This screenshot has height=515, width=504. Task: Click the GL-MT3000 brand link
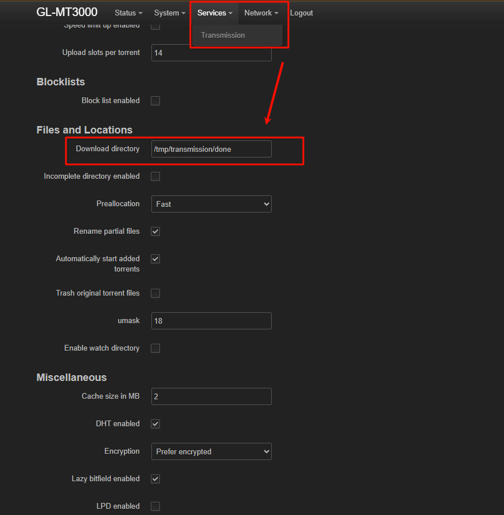pyautogui.click(x=67, y=12)
